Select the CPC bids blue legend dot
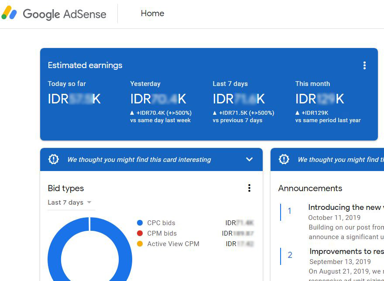This screenshot has width=384, height=281. [x=140, y=223]
